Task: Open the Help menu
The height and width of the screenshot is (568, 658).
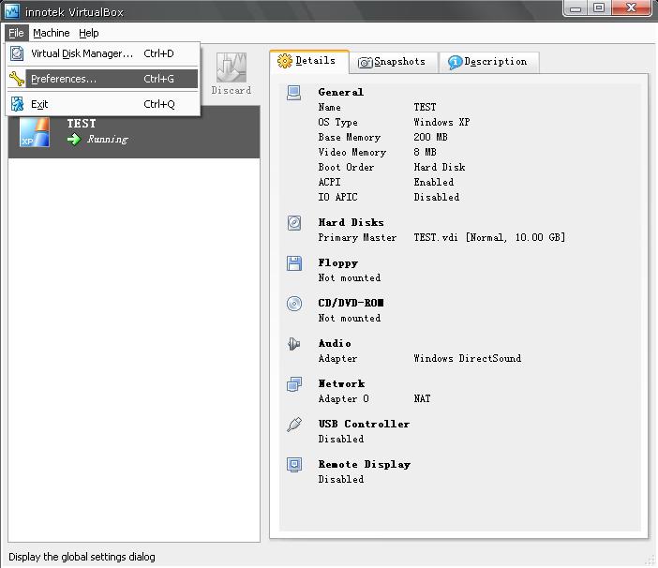Action: click(88, 33)
